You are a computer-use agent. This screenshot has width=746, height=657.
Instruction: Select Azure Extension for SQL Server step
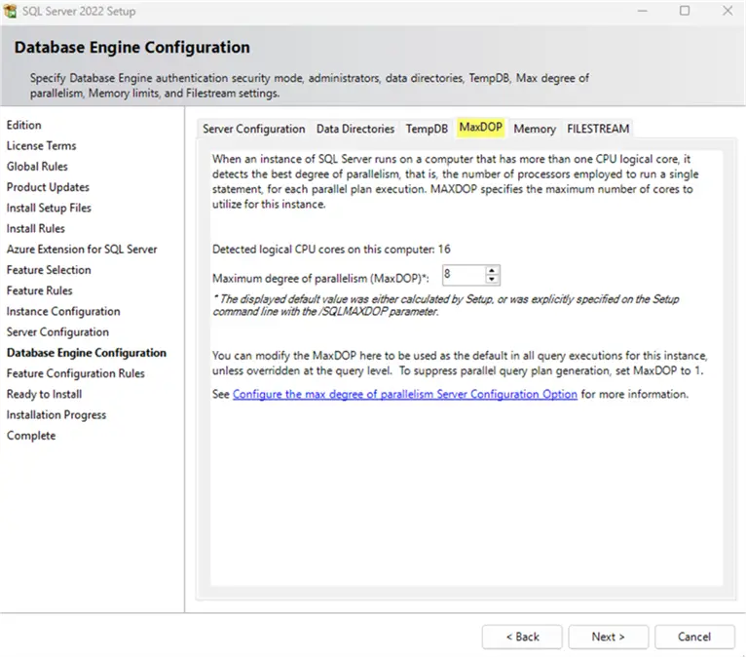82,250
